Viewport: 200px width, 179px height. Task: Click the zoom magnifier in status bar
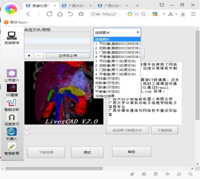(x=190, y=174)
